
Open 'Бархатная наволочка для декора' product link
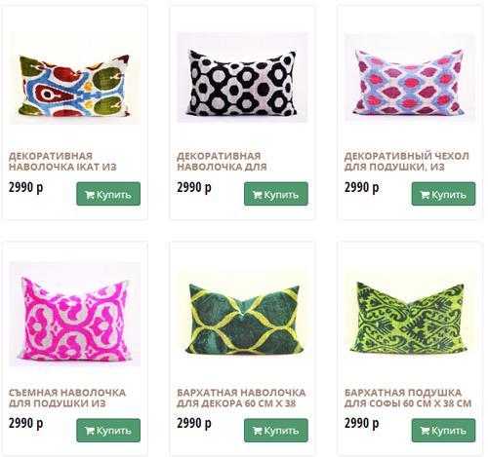point(241,398)
